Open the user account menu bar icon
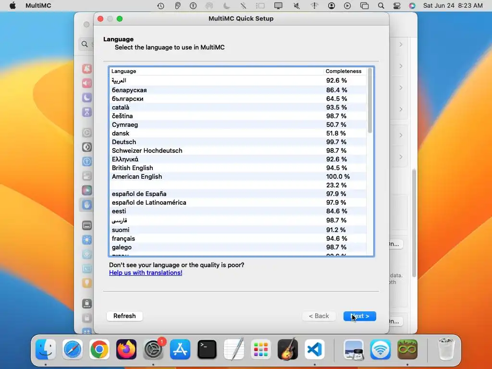The height and width of the screenshot is (369, 492). tap(332, 6)
